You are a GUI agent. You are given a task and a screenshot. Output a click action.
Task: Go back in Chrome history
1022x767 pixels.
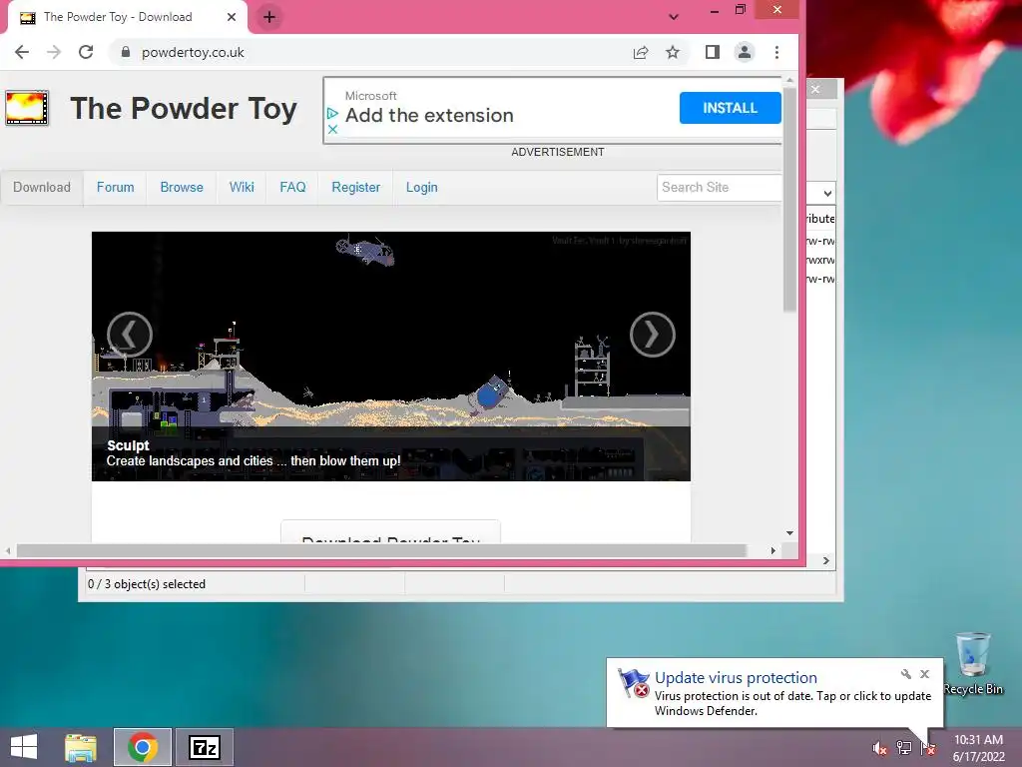[22, 52]
